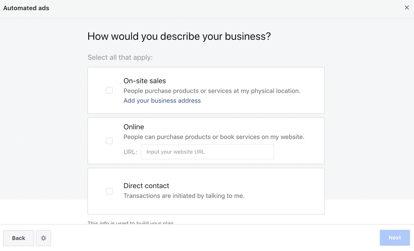
Task: Focus the website URL input field
Action: [x=207, y=152]
